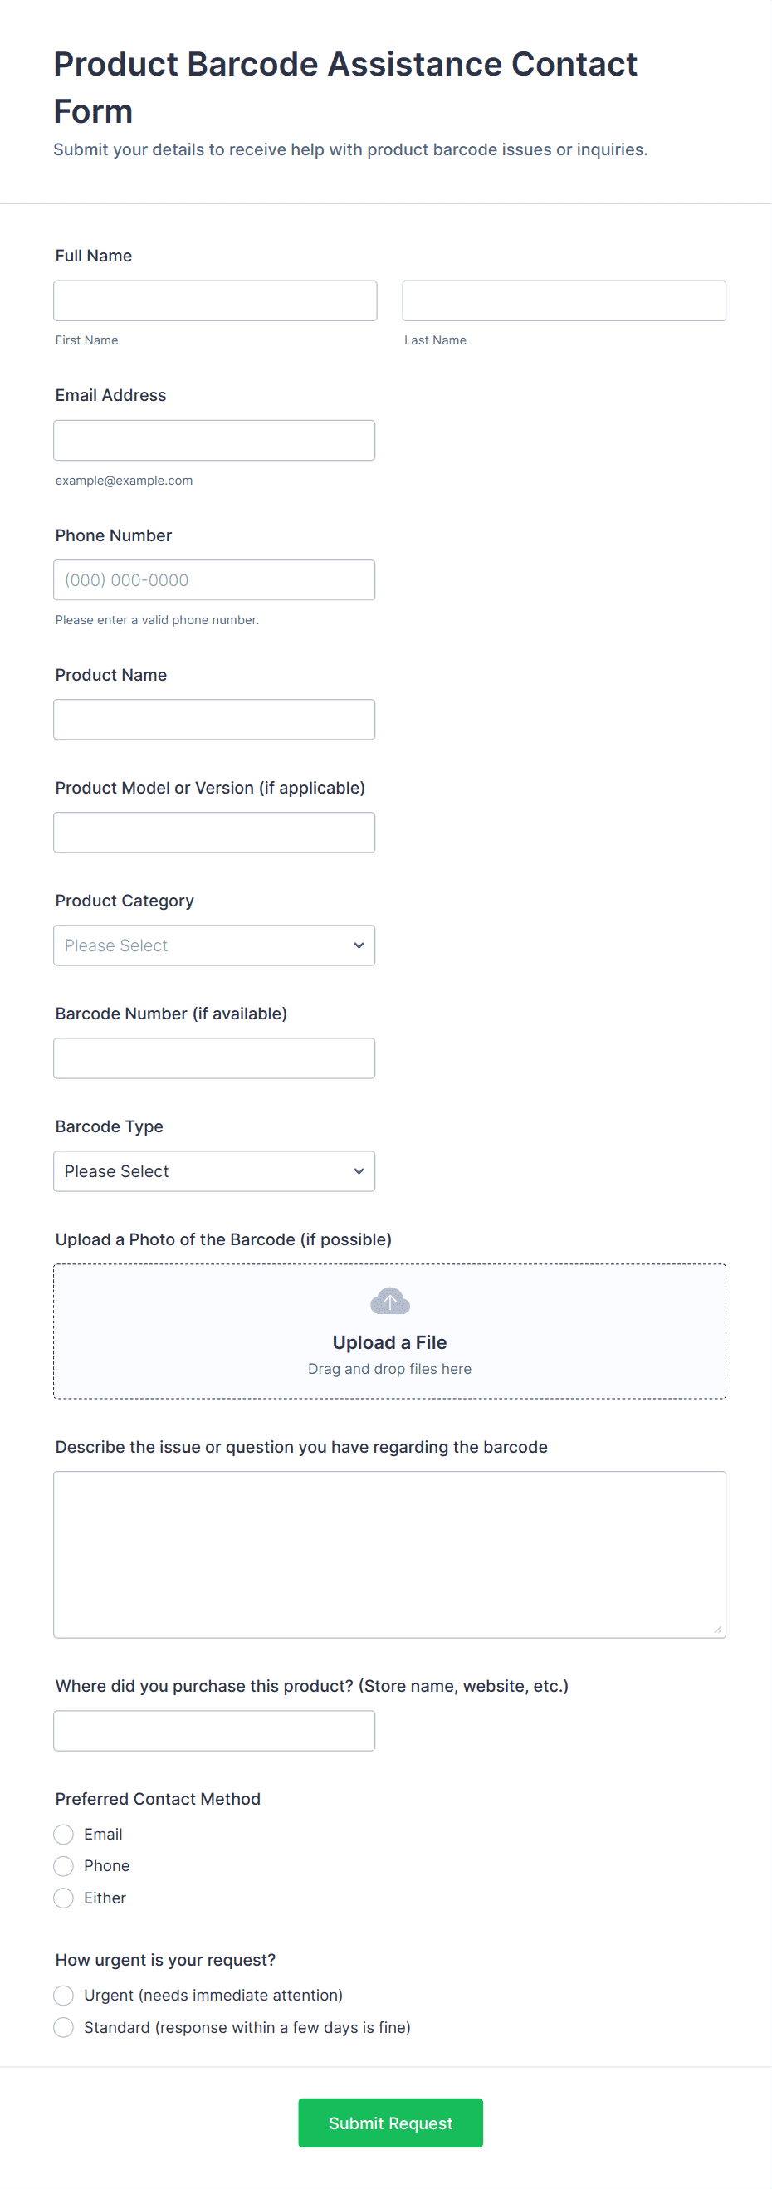Focus the Last Name text box
The image size is (772, 2189).
pos(564,300)
